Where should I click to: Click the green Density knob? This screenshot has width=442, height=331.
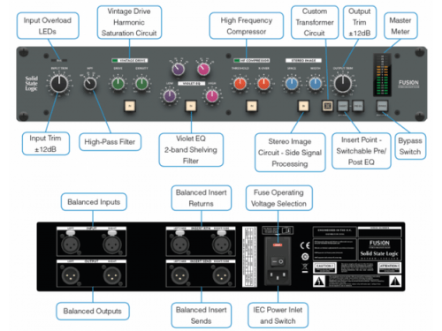141,84
